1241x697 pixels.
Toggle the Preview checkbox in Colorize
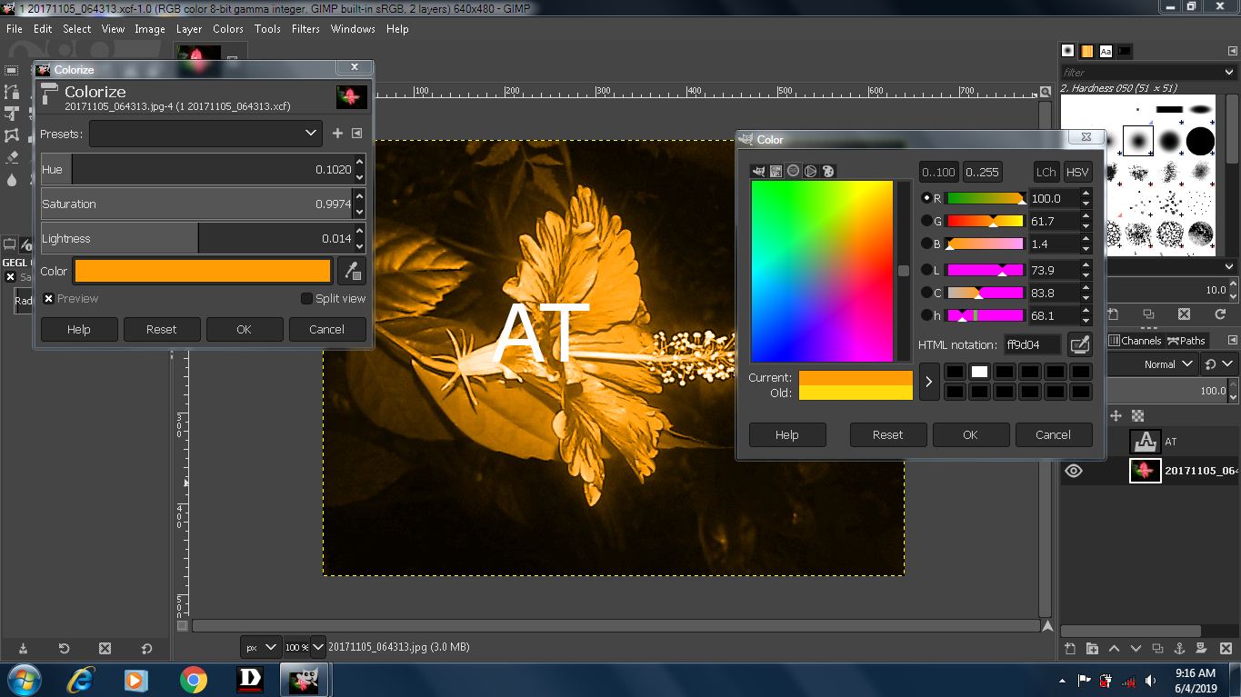(x=49, y=298)
